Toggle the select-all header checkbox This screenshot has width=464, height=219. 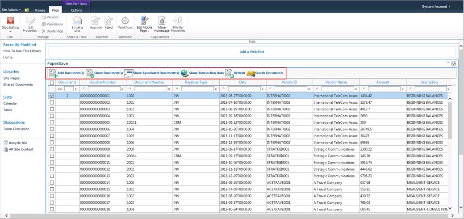tap(52, 82)
